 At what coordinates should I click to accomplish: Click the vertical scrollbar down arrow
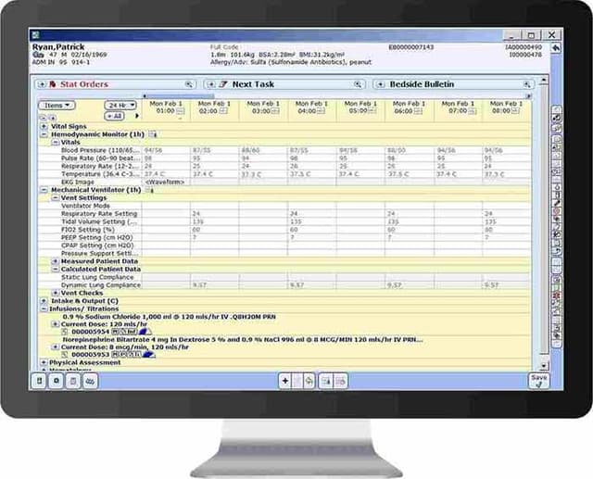pos(544,366)
